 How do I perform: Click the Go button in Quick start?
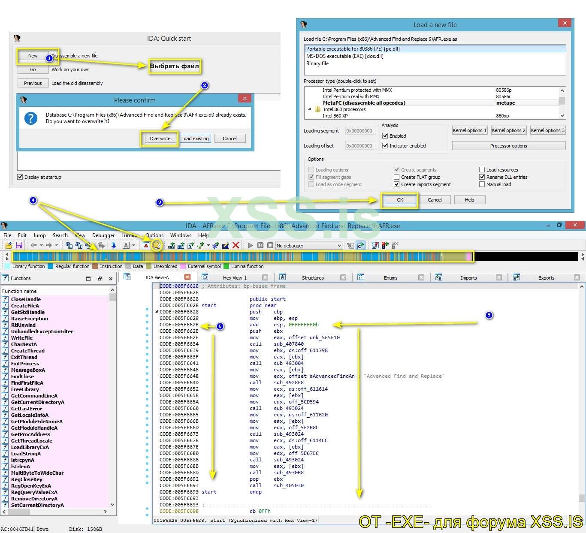[33, 69]
